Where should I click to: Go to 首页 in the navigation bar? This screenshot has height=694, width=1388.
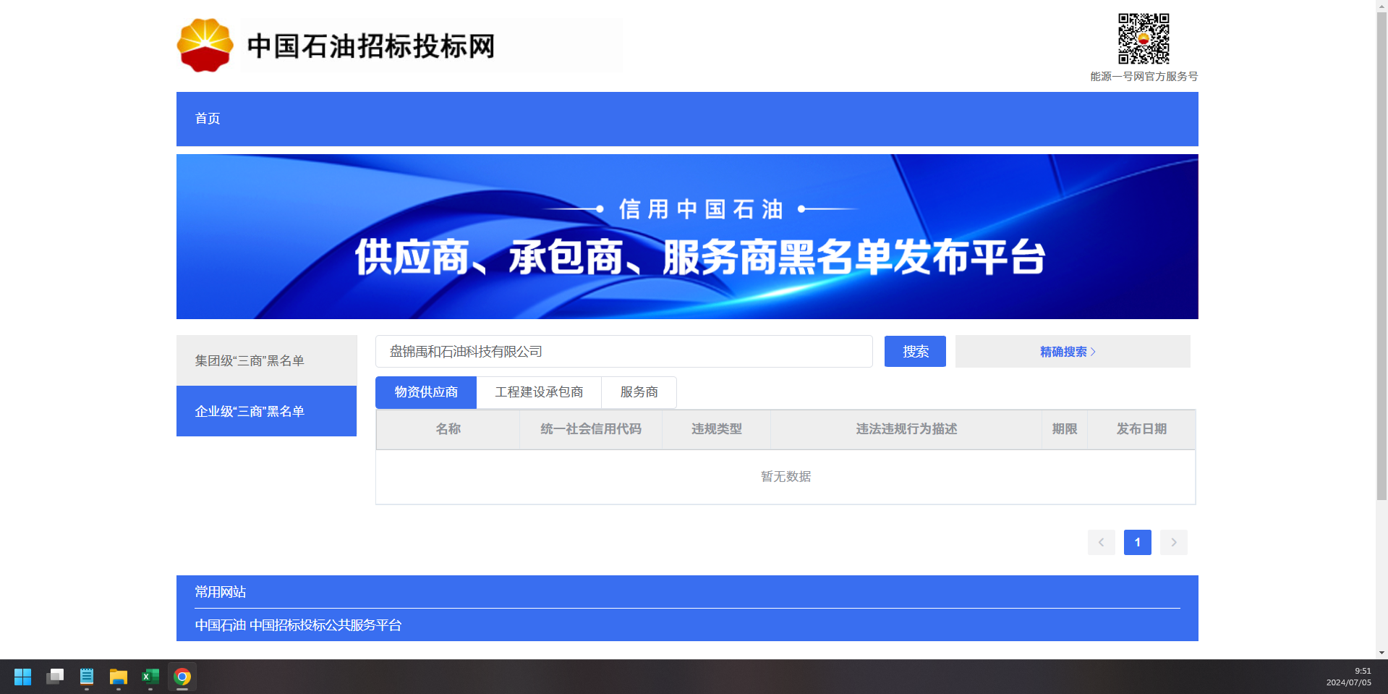[208, 119]
